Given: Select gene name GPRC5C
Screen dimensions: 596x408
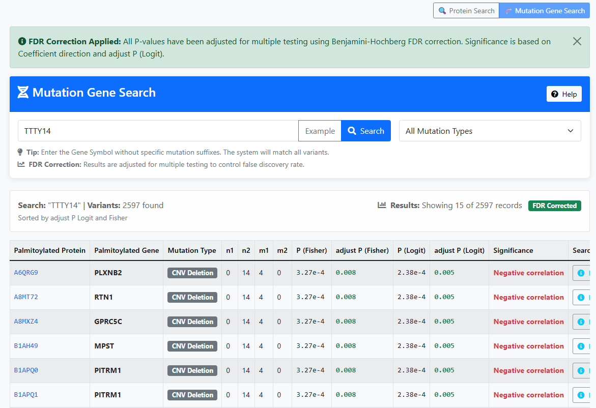Looking at the screenshot, I should [x=108, y=322].
